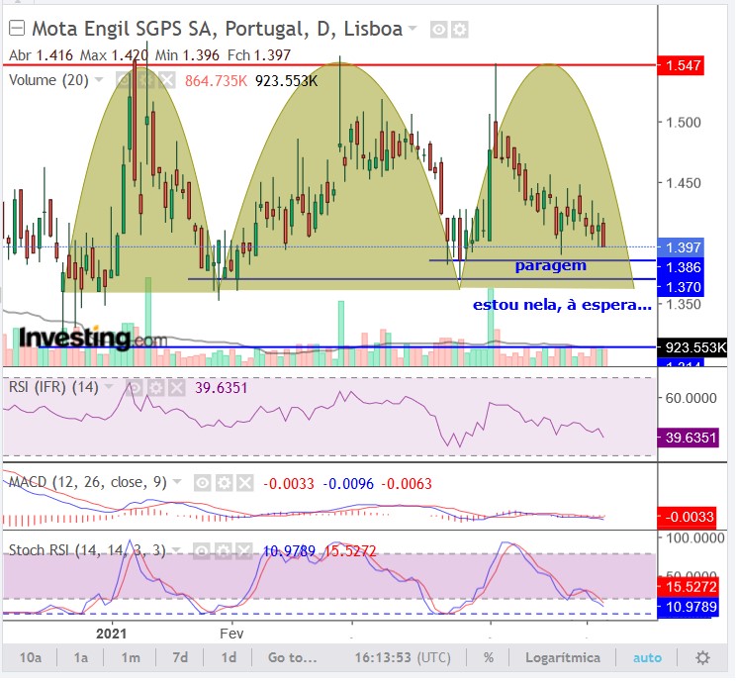
Task: Toggle the auto scale option
Action: [x=647, y=657]
